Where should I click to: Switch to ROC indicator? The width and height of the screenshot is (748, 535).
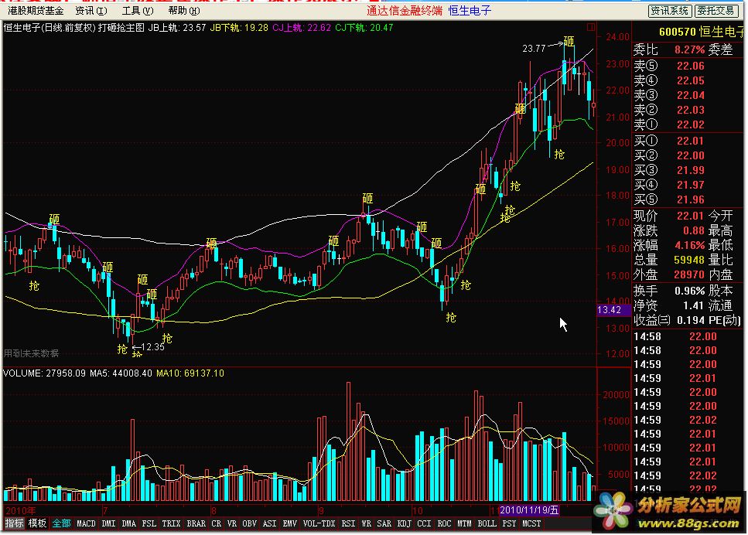pos(444,523)
